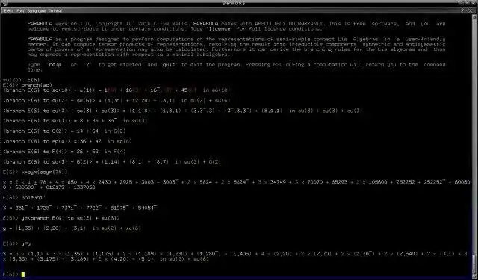Click the '% = 351 + 1728 + 7371' result line

click(80, 208)
